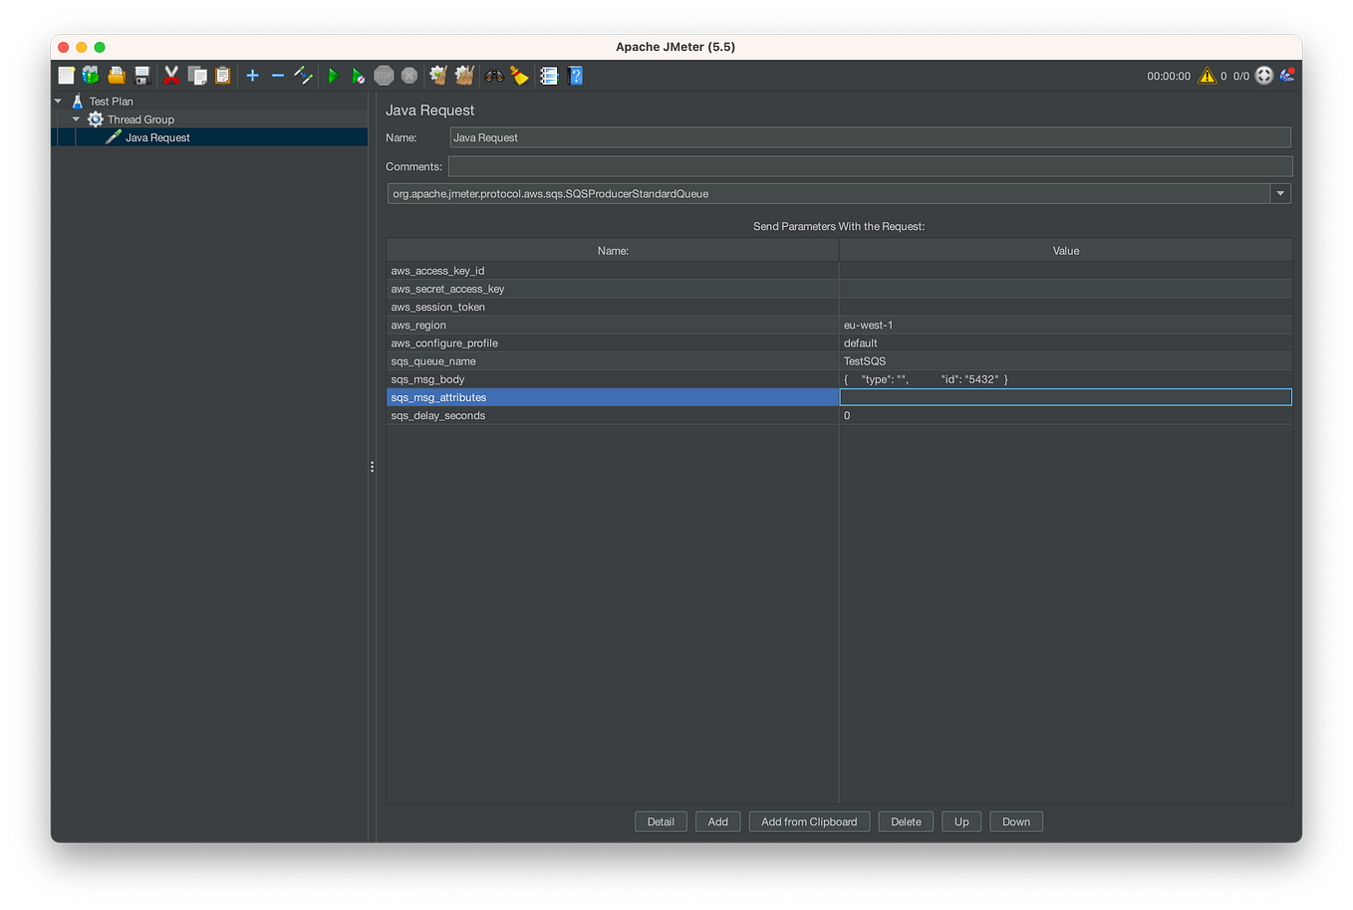
Task: Open the Java classname dropdown
Action: (x=1279, y=193)
